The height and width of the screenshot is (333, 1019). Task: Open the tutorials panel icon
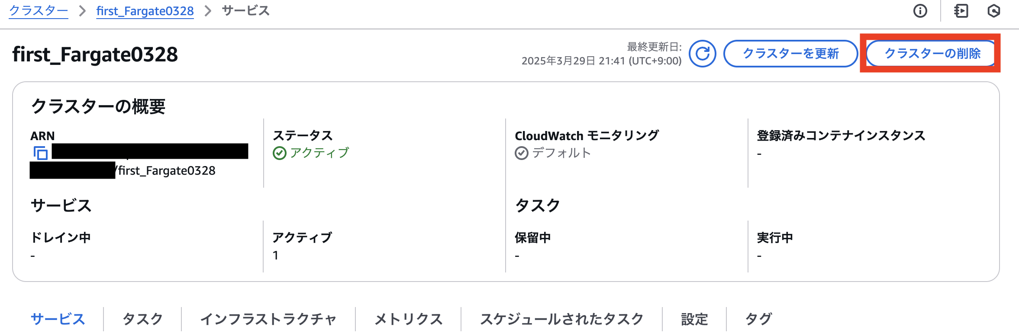pyautogui.click(x=961, y=11)
